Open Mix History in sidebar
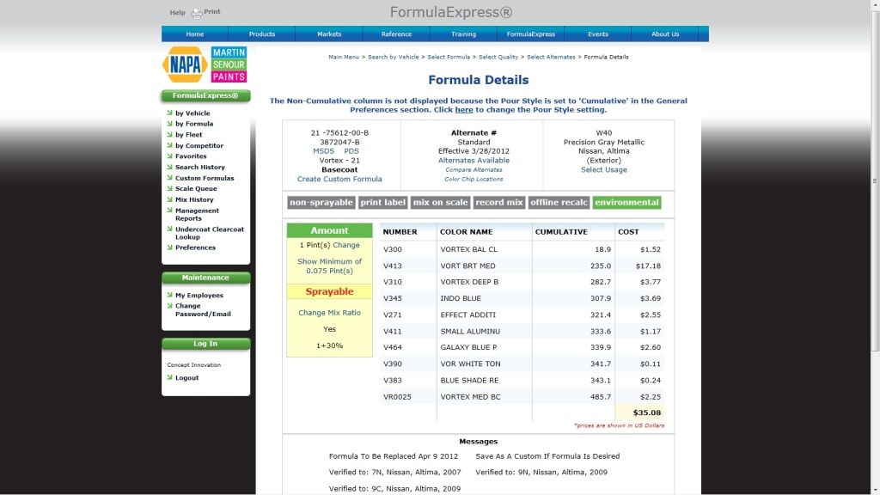 point(194,199)
